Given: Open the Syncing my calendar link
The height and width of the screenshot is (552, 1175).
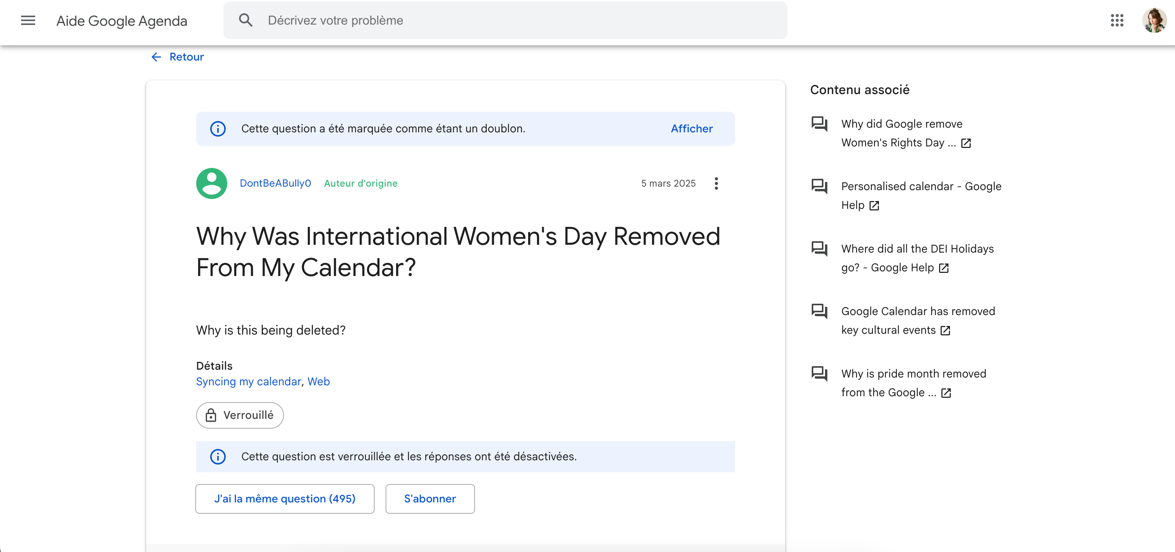Looking at the screenshot, I should 248,381.
